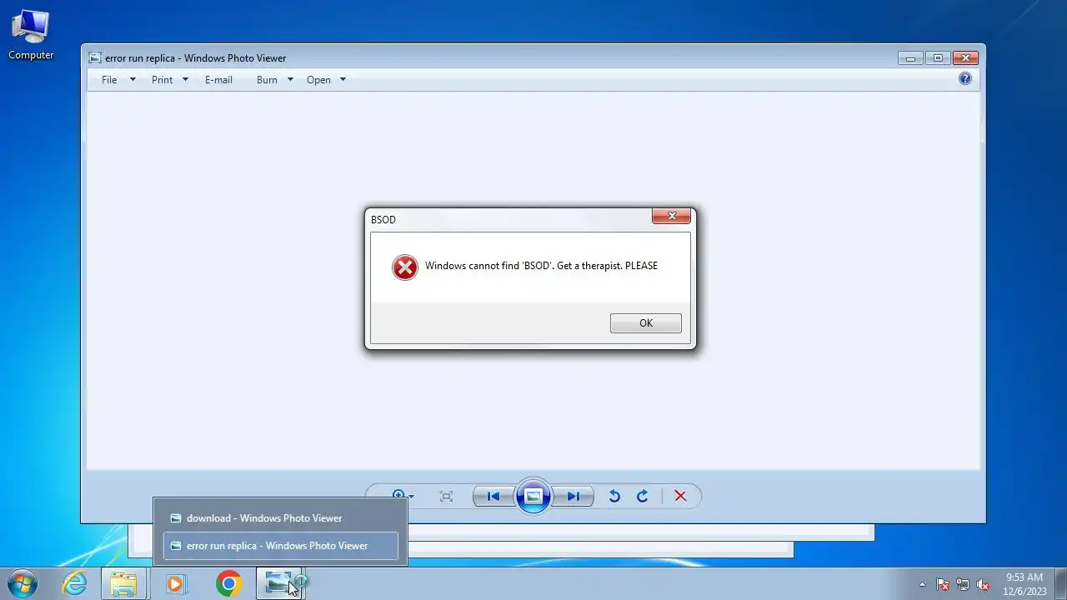1067x600 pixels.
Task: Launch Google Chrome from taskbar
Action: tap(228, 583)
